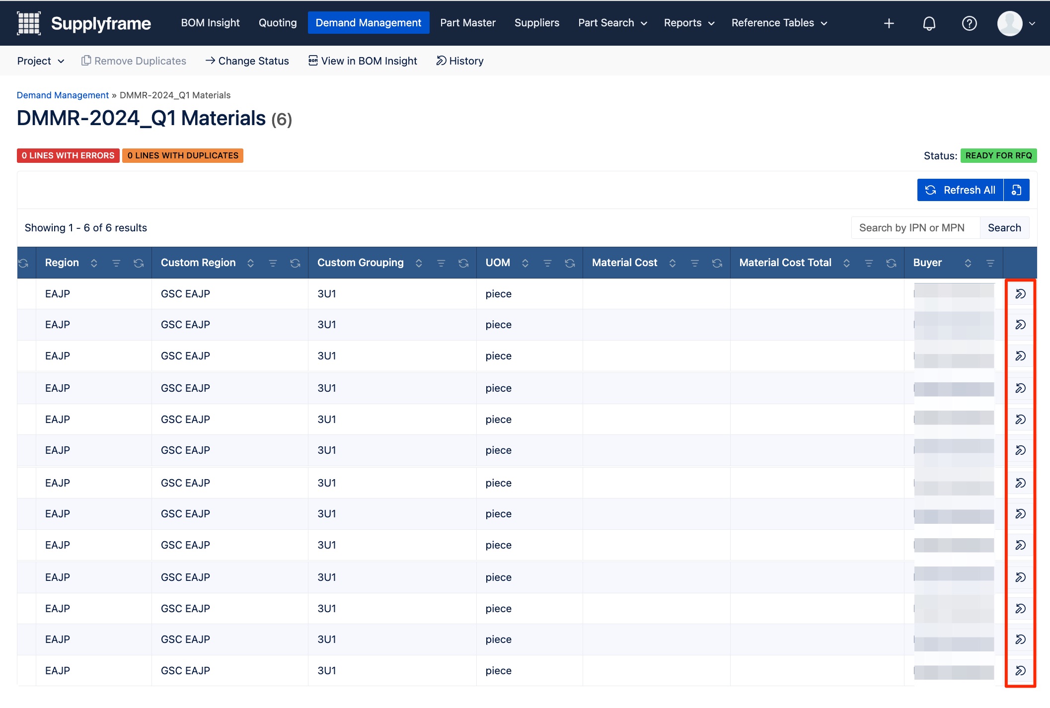This screenshot has width=1050, height=708.
Task: Click the plus create-new icon
Action: point(889,23)
